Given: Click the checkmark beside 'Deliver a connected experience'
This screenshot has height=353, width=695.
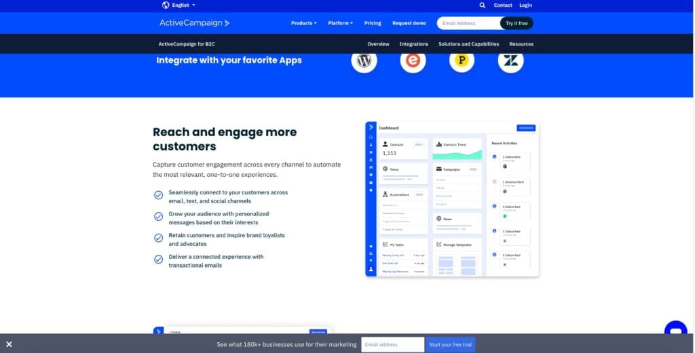Looking at the screenshot, I should 158,259.
